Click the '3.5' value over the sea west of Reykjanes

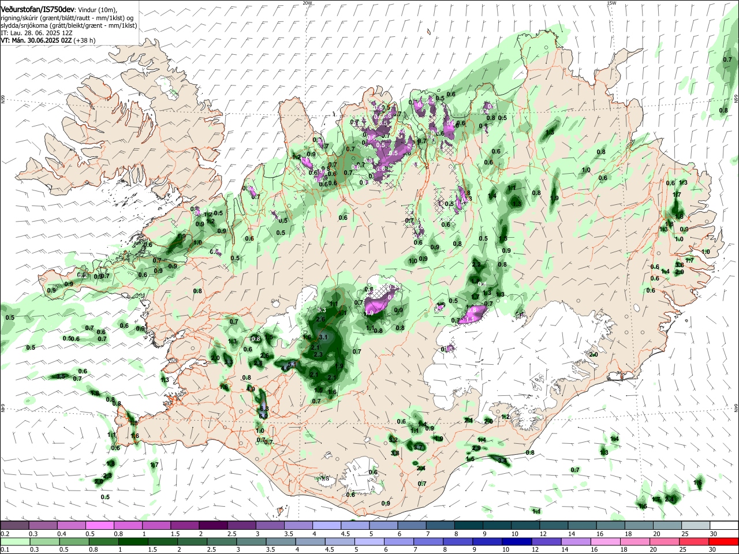61,376
